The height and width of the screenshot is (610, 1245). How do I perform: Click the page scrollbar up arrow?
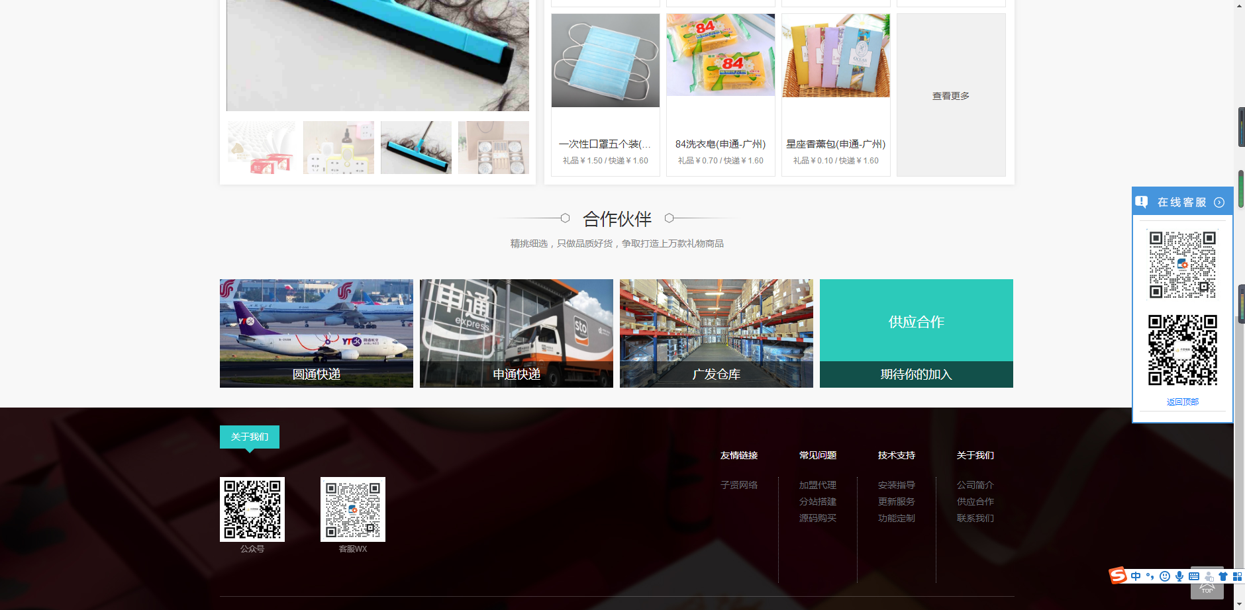pos(1239,5)
